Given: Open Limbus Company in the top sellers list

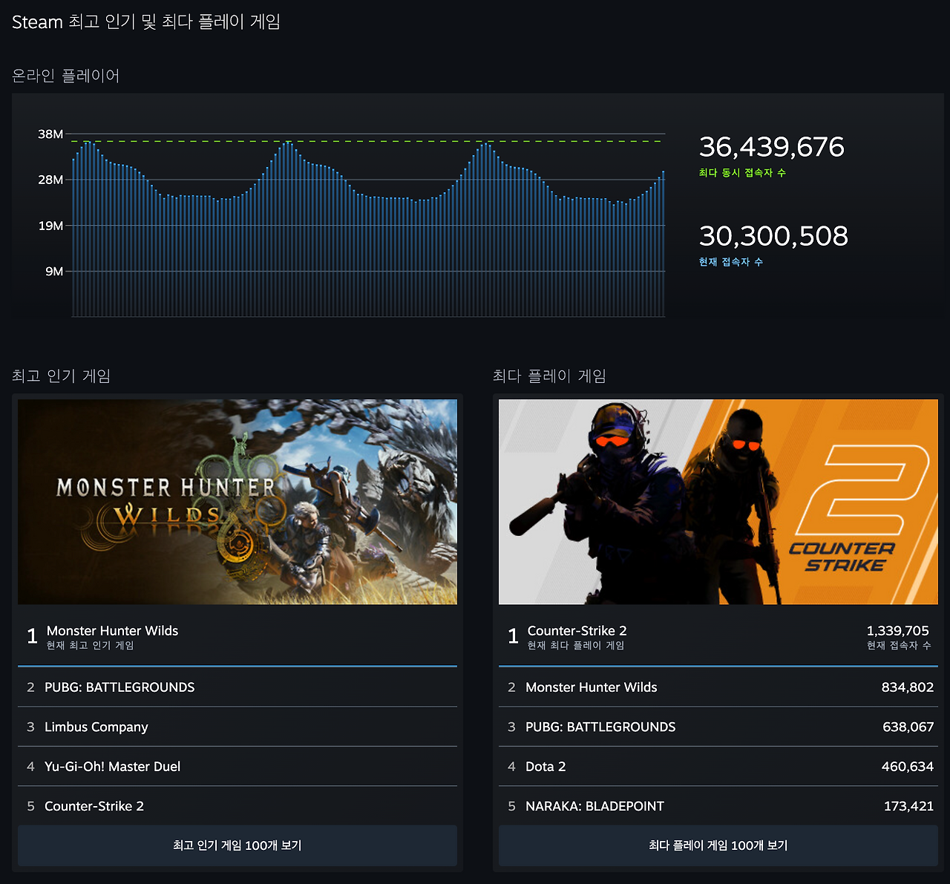Looking at the screenshot, I should (x=237, y=727).
